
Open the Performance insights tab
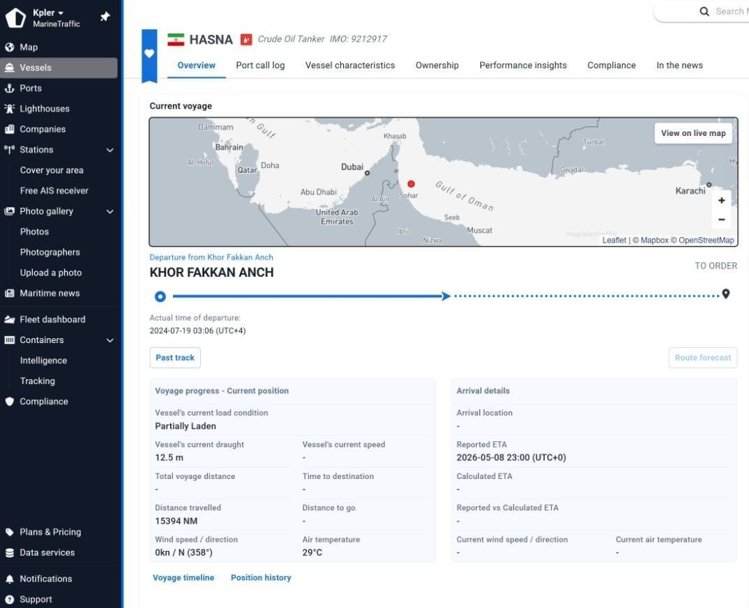click(x=523, y=66)
